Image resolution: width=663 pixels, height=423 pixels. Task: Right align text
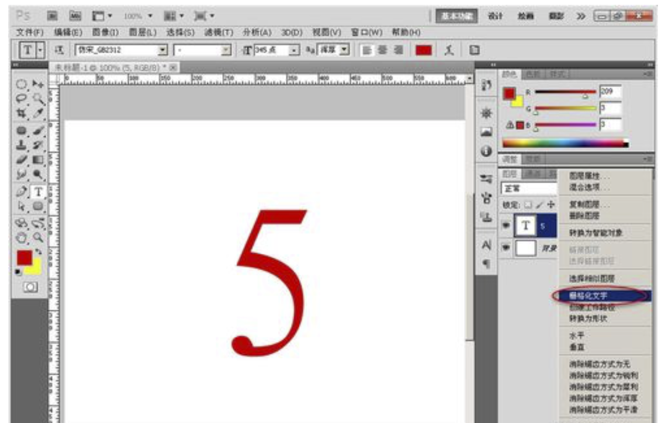398,50
